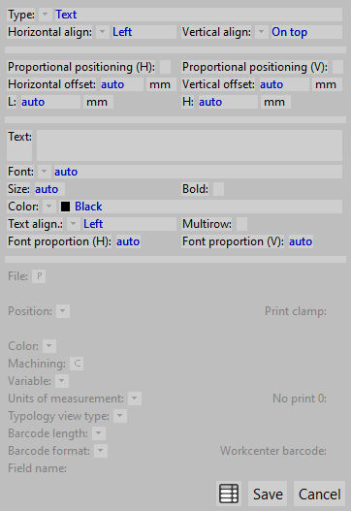Click the mm unit next to Horizontal offset
351x511 pixels.
[161, 84]
